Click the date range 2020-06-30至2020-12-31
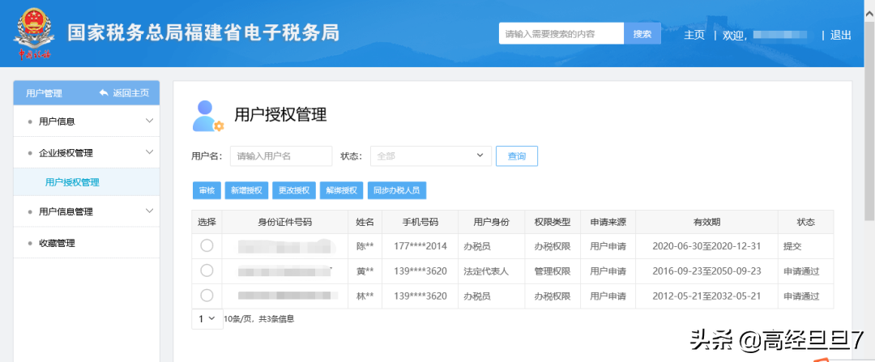875x362 pixels. (706, 246)
